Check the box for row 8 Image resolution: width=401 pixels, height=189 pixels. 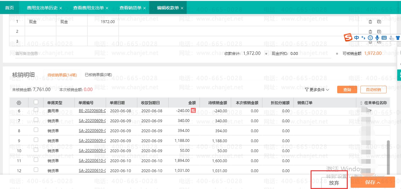[36, 130]
